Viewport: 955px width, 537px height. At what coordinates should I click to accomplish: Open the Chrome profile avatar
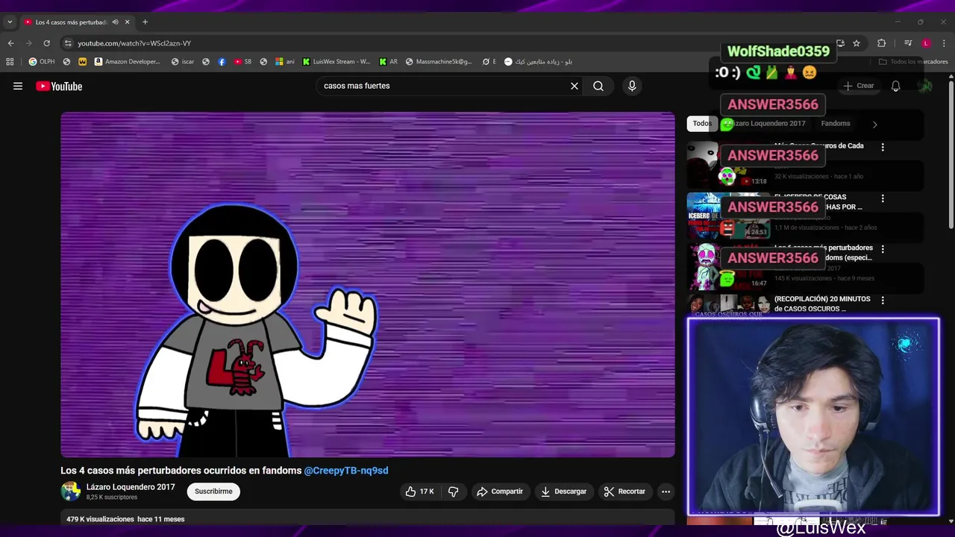coord(926,43)
